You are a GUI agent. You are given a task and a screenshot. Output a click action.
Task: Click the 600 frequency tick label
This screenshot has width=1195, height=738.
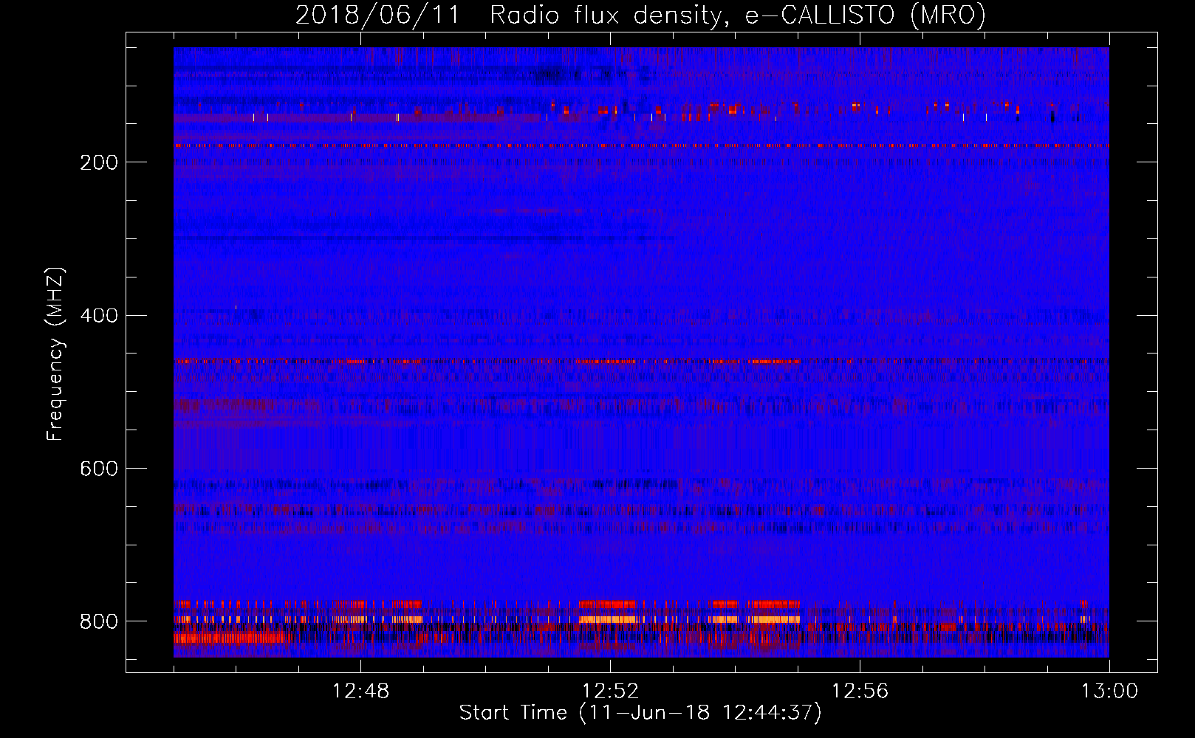click(99, 469)
